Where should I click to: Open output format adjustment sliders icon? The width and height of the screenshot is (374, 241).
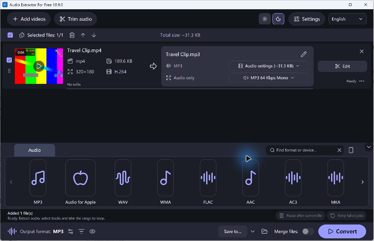coord(71,231)
